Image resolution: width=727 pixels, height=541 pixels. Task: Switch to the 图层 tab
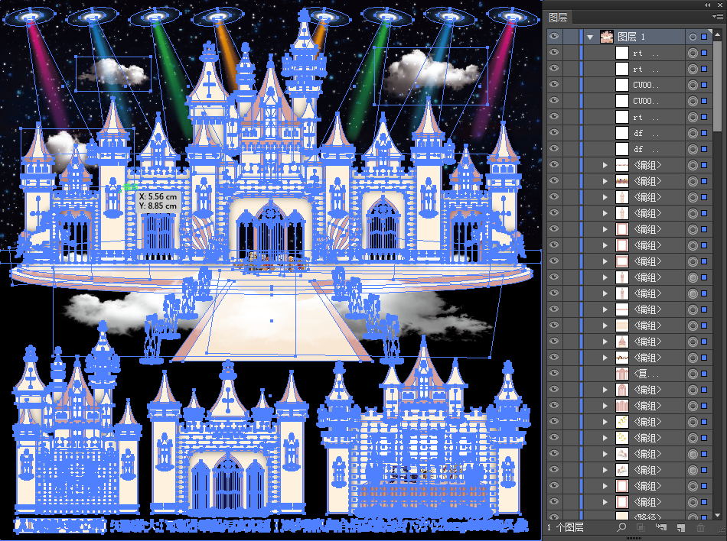pos(558,17)
